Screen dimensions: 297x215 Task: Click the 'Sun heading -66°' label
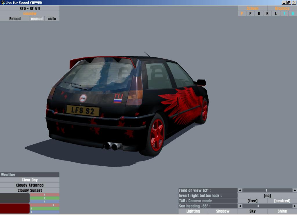(x=208, y=206)
